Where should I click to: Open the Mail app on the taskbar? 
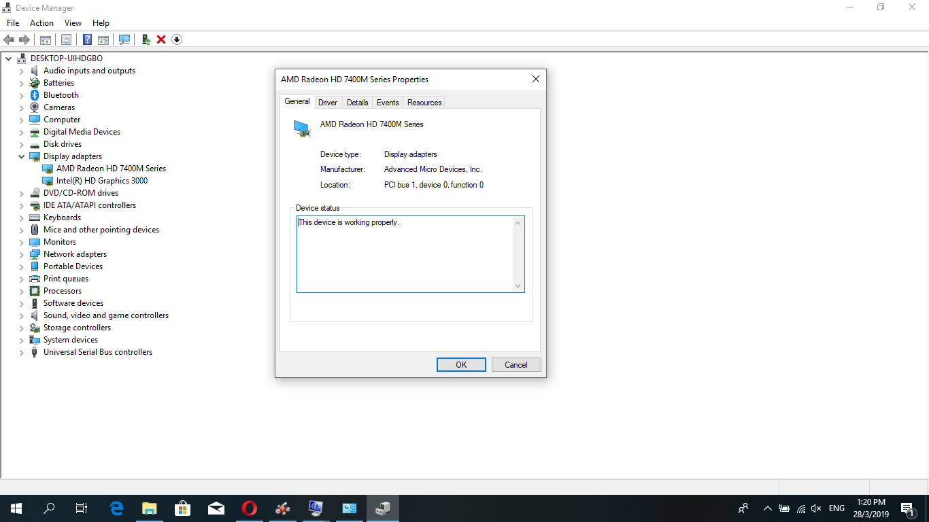pyautogui.click(x=216, y=508)
